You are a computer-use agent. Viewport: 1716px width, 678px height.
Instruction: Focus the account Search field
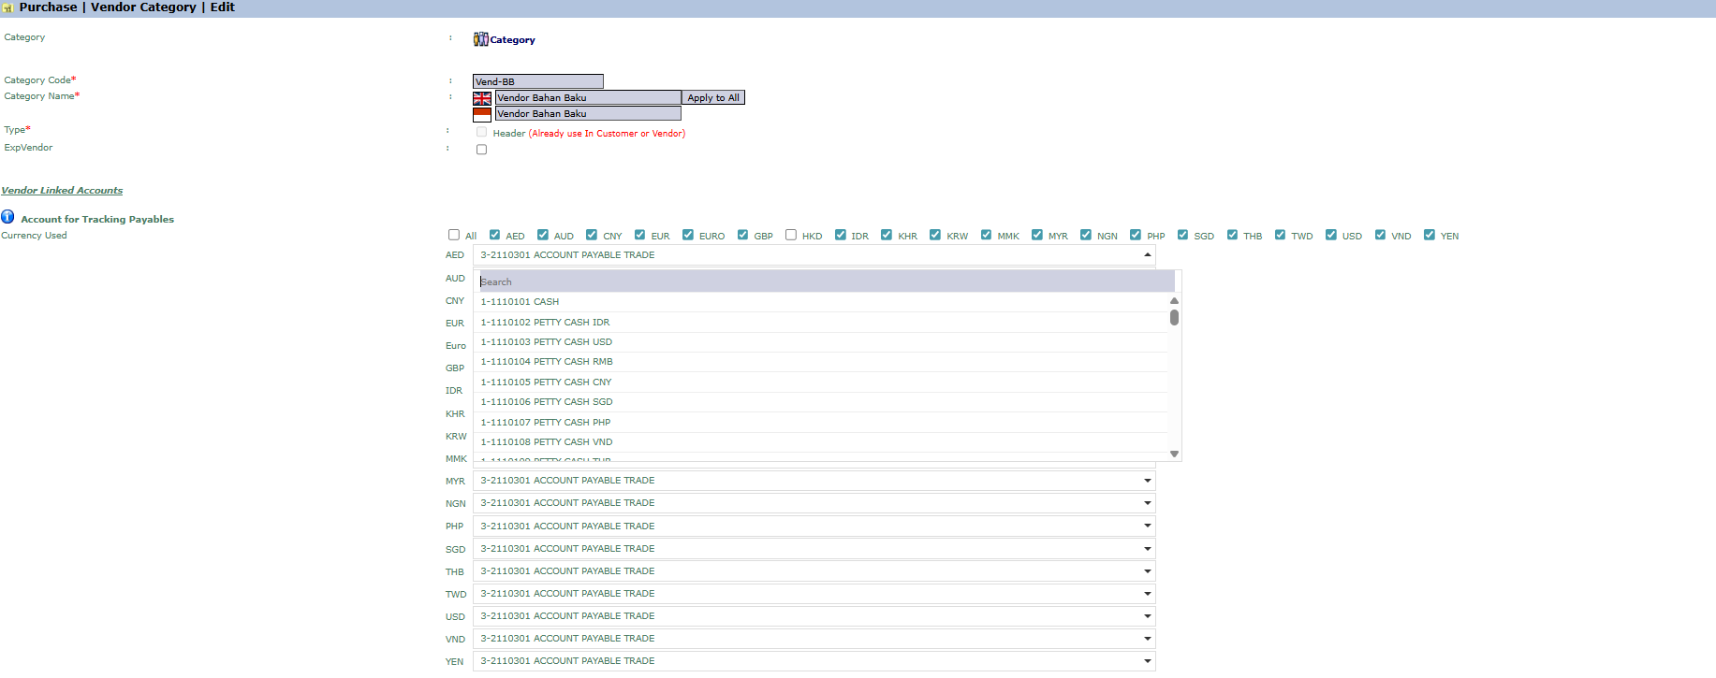point(827,281)
